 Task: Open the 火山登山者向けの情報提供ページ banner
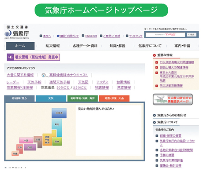(x=173, y=99)
